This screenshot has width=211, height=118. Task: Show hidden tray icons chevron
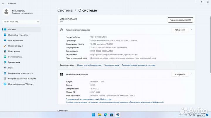click(180, 115)
